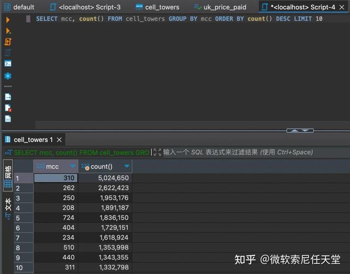Place cursor in the SQL query line

[x=179, y=19]
